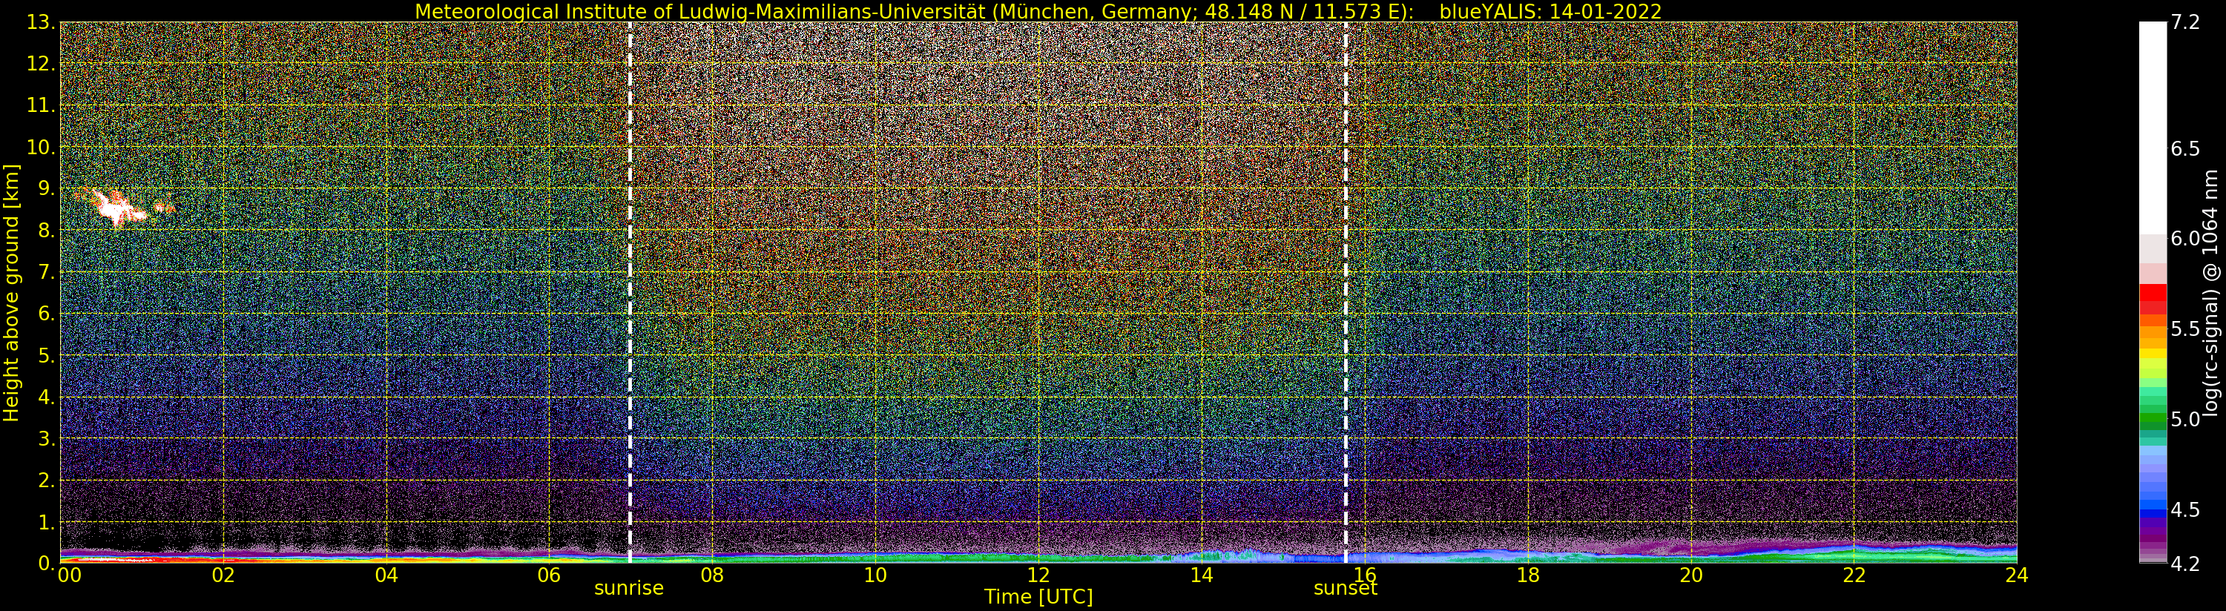2226x611 pixels.
Task: Click the white dashed sunset marker line
Action: click(1346, 292)
